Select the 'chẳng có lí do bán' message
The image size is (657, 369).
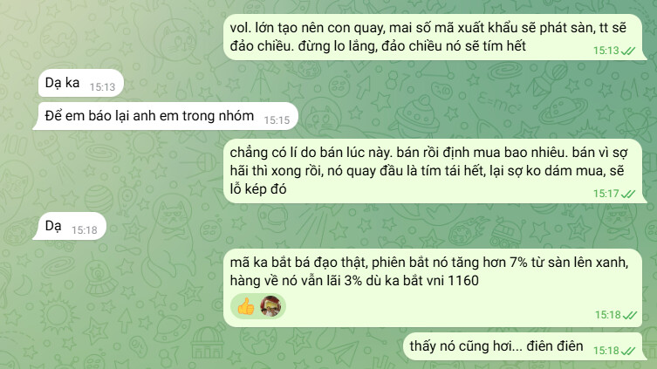click(x=435, y=171)
